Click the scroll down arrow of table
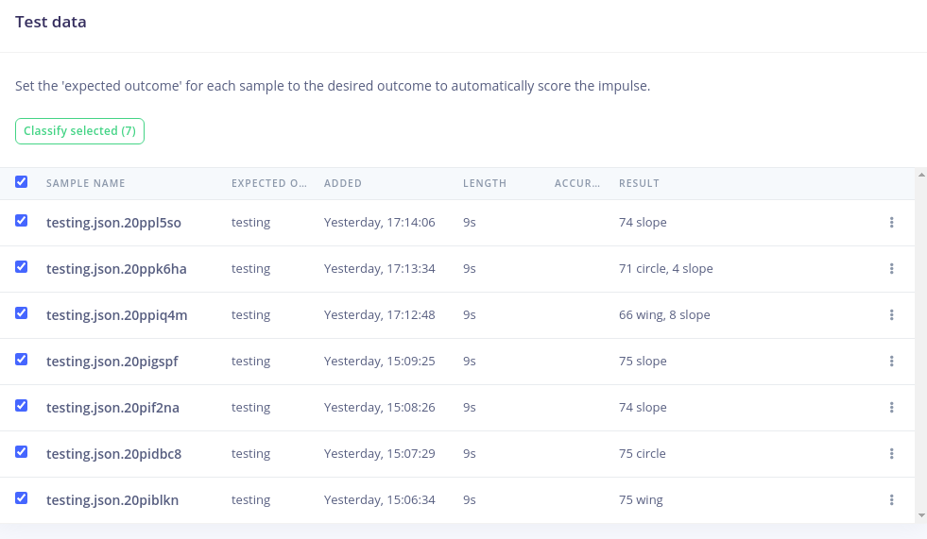Screen dimensions: 927x539 pyautogui.click(x=921, y=515)
